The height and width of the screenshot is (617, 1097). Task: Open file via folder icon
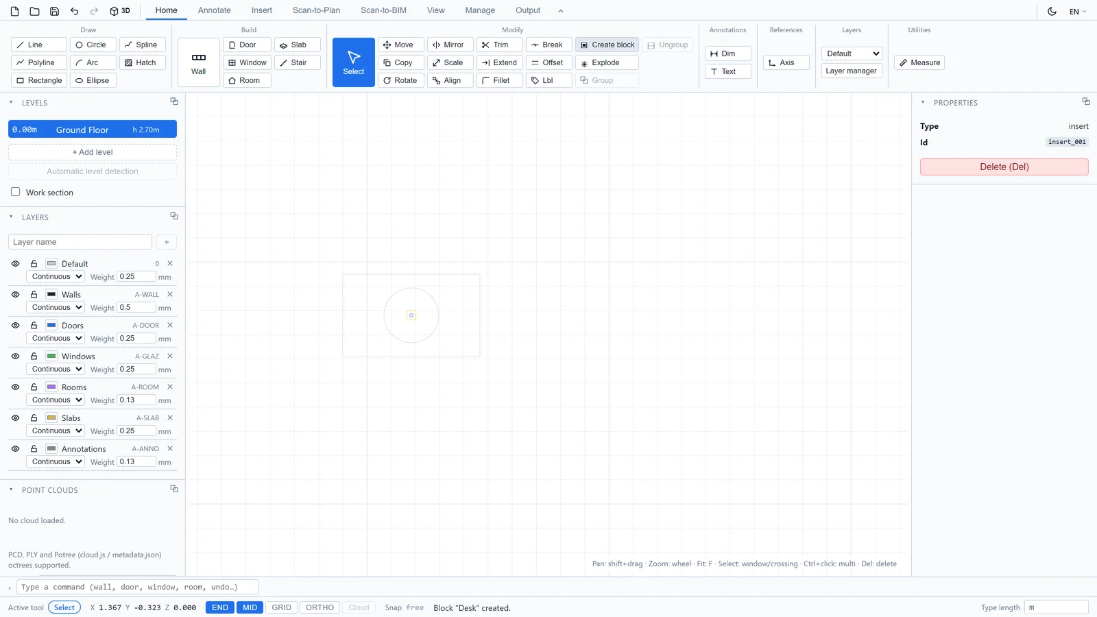coord(34,11)
